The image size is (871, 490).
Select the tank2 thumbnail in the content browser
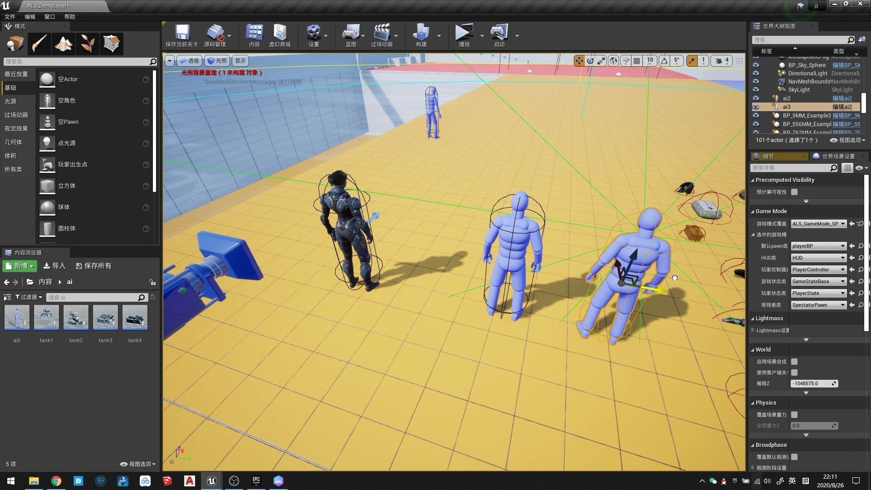[76, 318]
